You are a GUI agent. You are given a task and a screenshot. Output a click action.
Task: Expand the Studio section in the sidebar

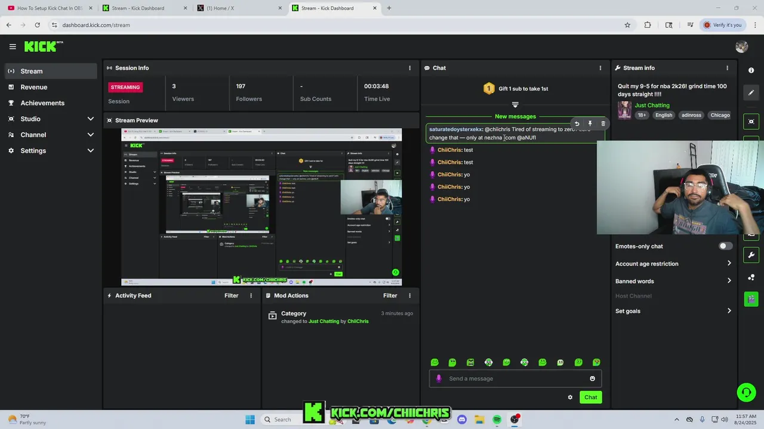coord(51,119)
